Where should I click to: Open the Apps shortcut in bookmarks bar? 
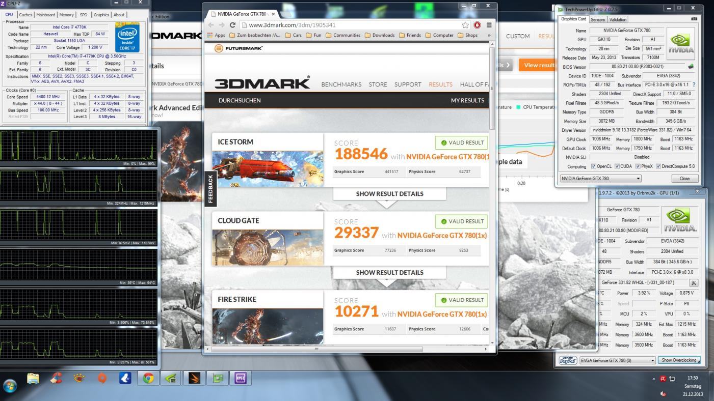click(216, 35)
